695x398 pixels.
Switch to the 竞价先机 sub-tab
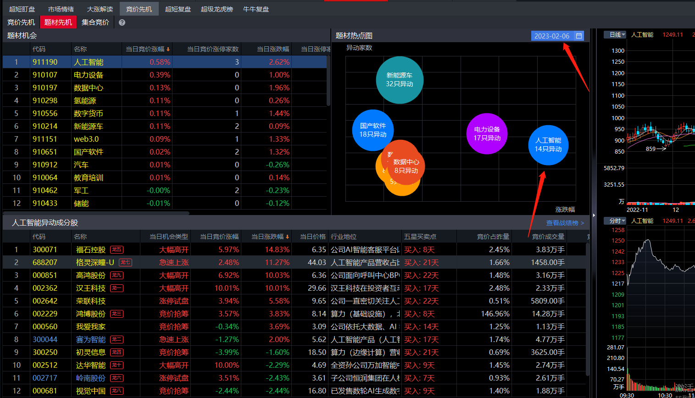click(21, 22)
